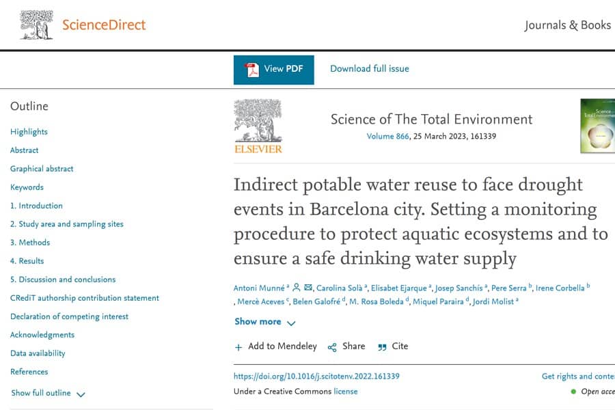This screenshot has height=410, width=615.
Task: Click the Cite quotation marks icon
Action: [382, 347]
